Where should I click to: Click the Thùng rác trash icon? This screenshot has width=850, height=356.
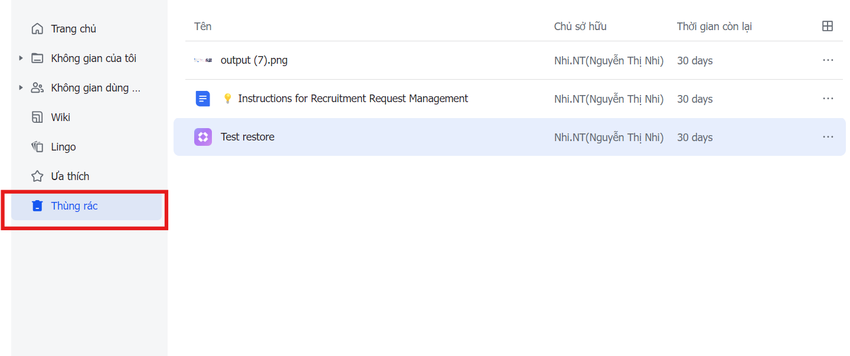pos(37,206)
